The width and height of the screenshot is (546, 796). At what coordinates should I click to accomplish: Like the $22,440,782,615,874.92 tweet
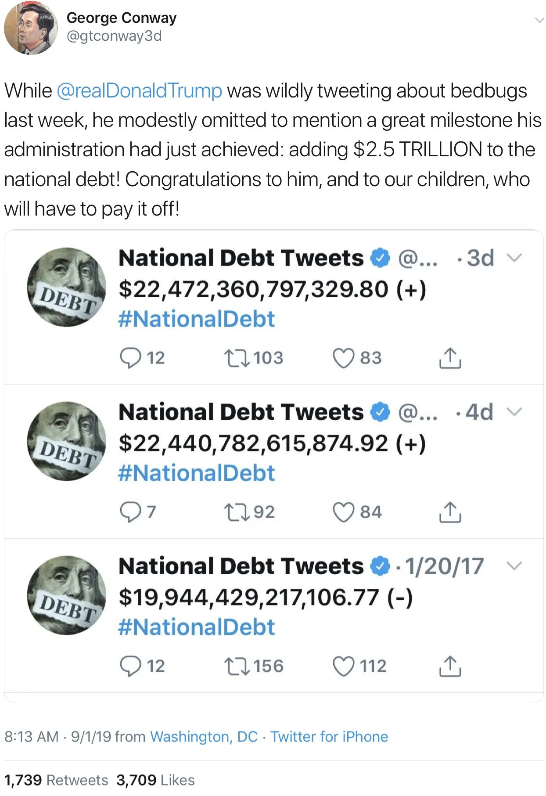(x=343, y=512)
